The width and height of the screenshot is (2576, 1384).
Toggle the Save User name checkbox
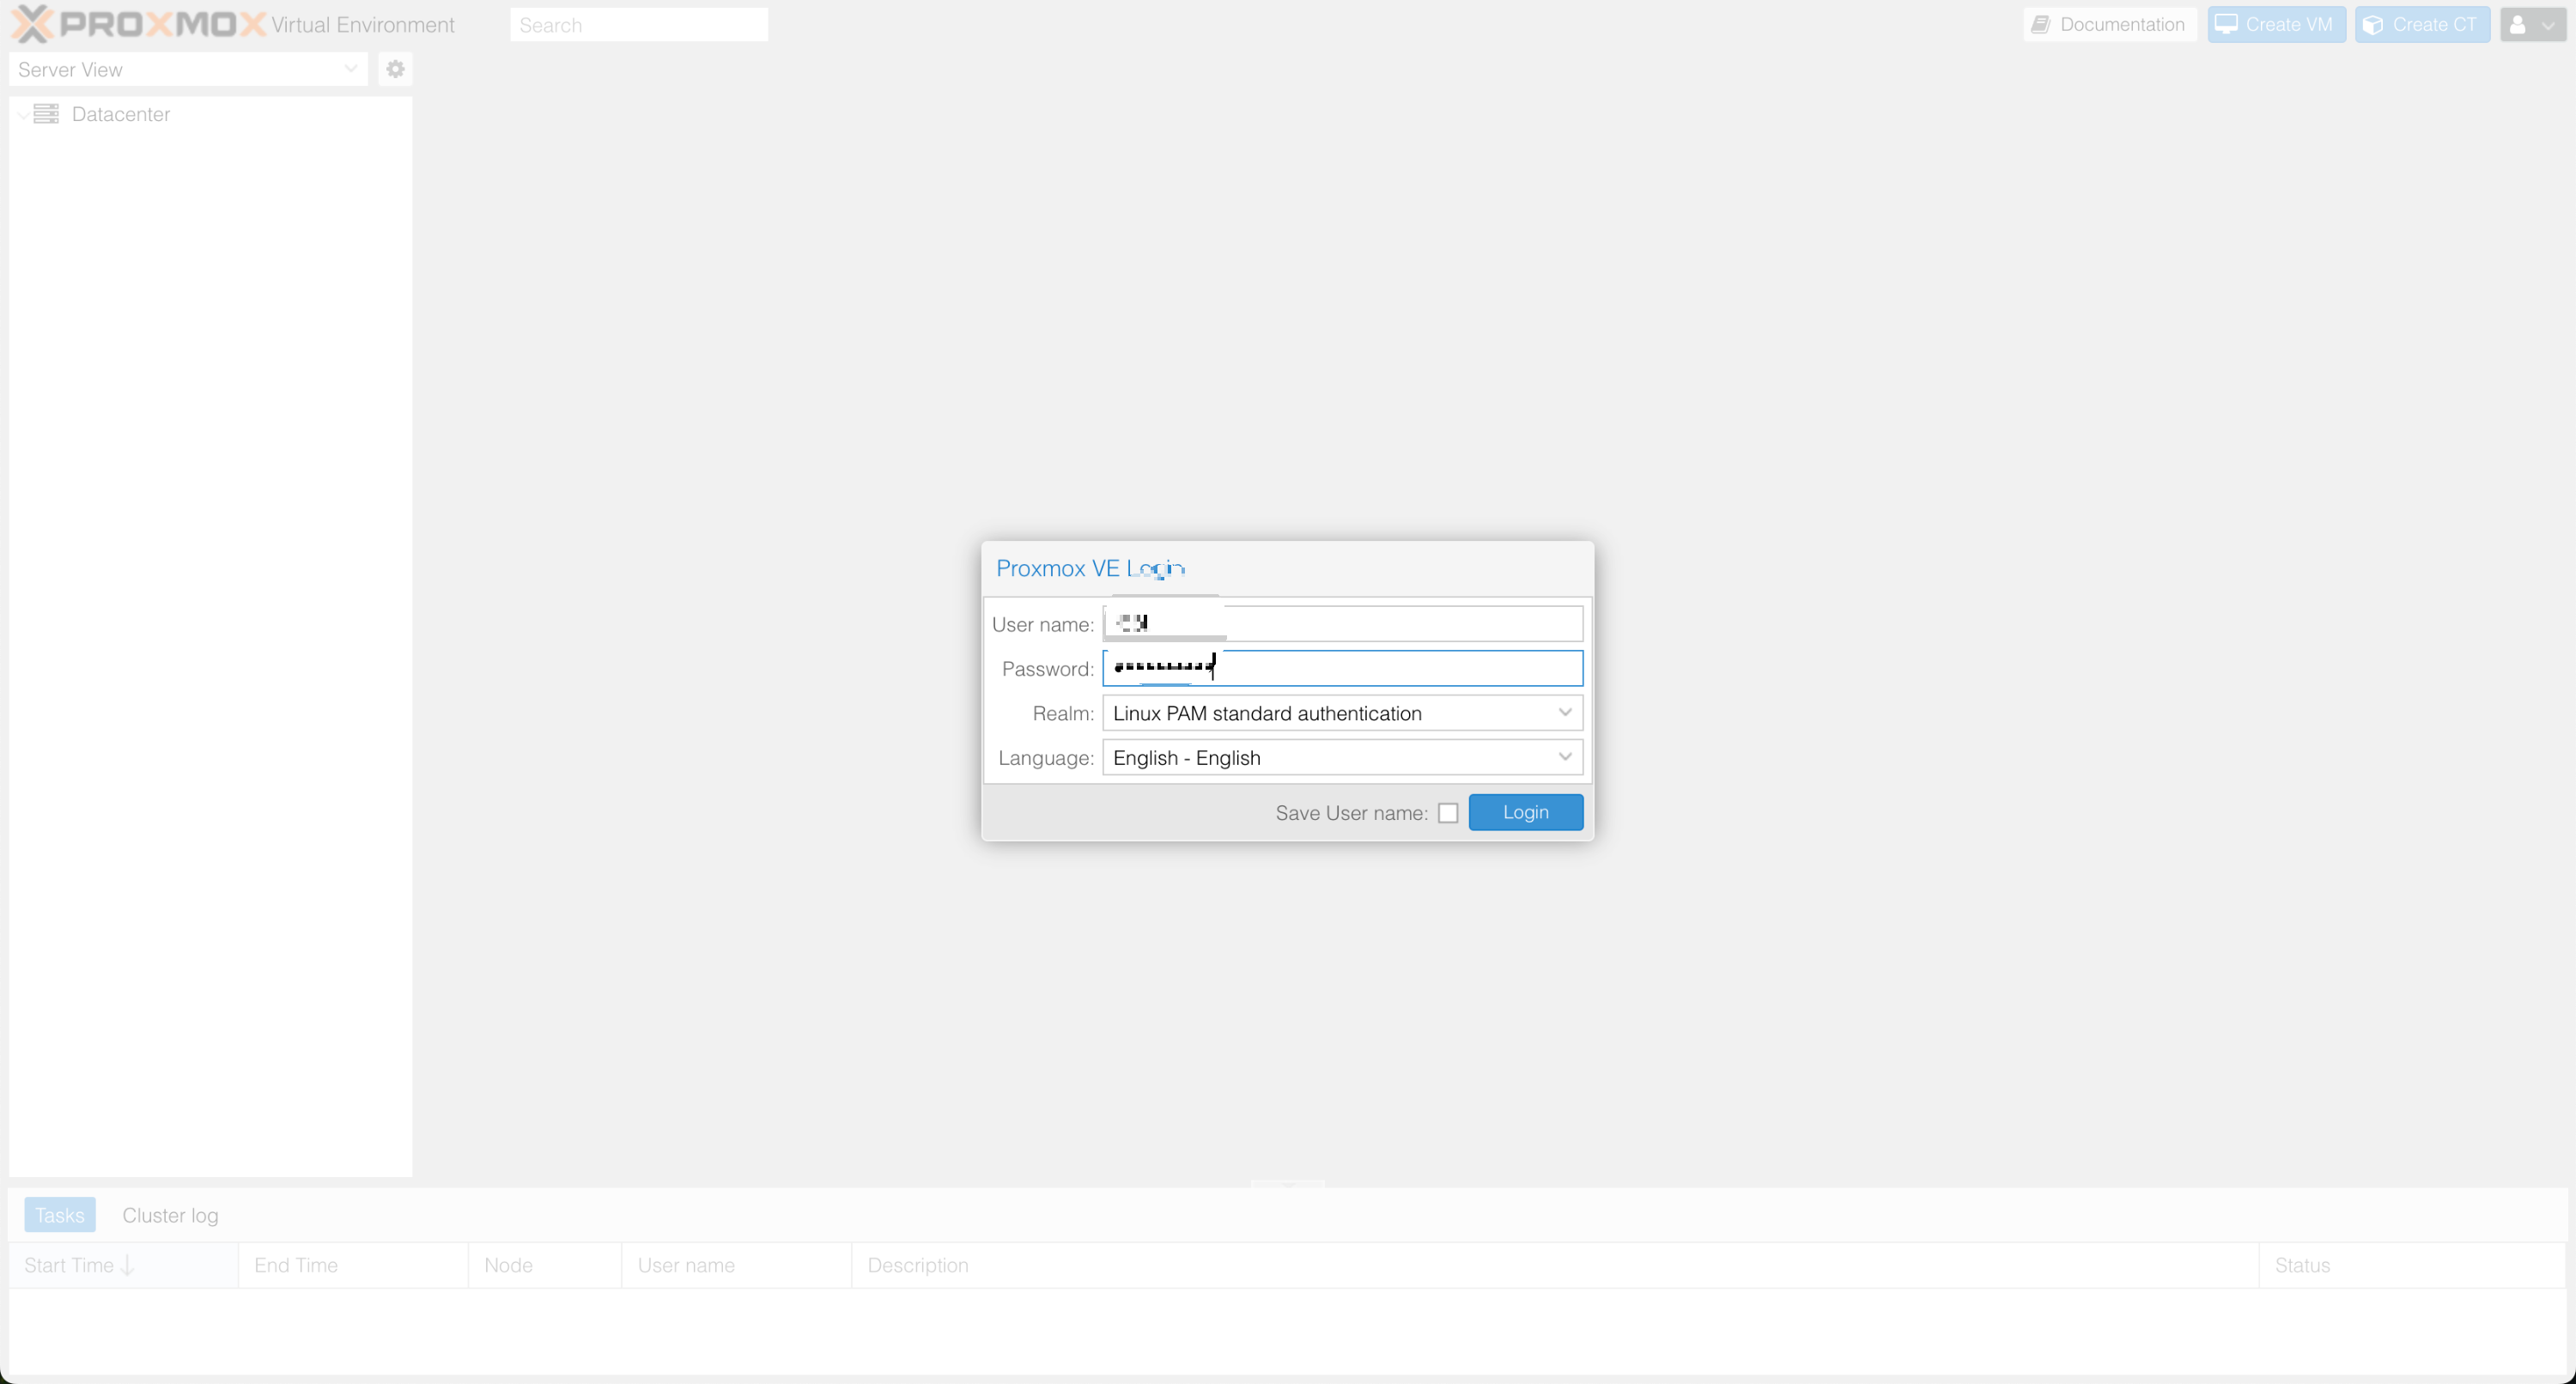pyautogui.click(x=1448, y=813)
